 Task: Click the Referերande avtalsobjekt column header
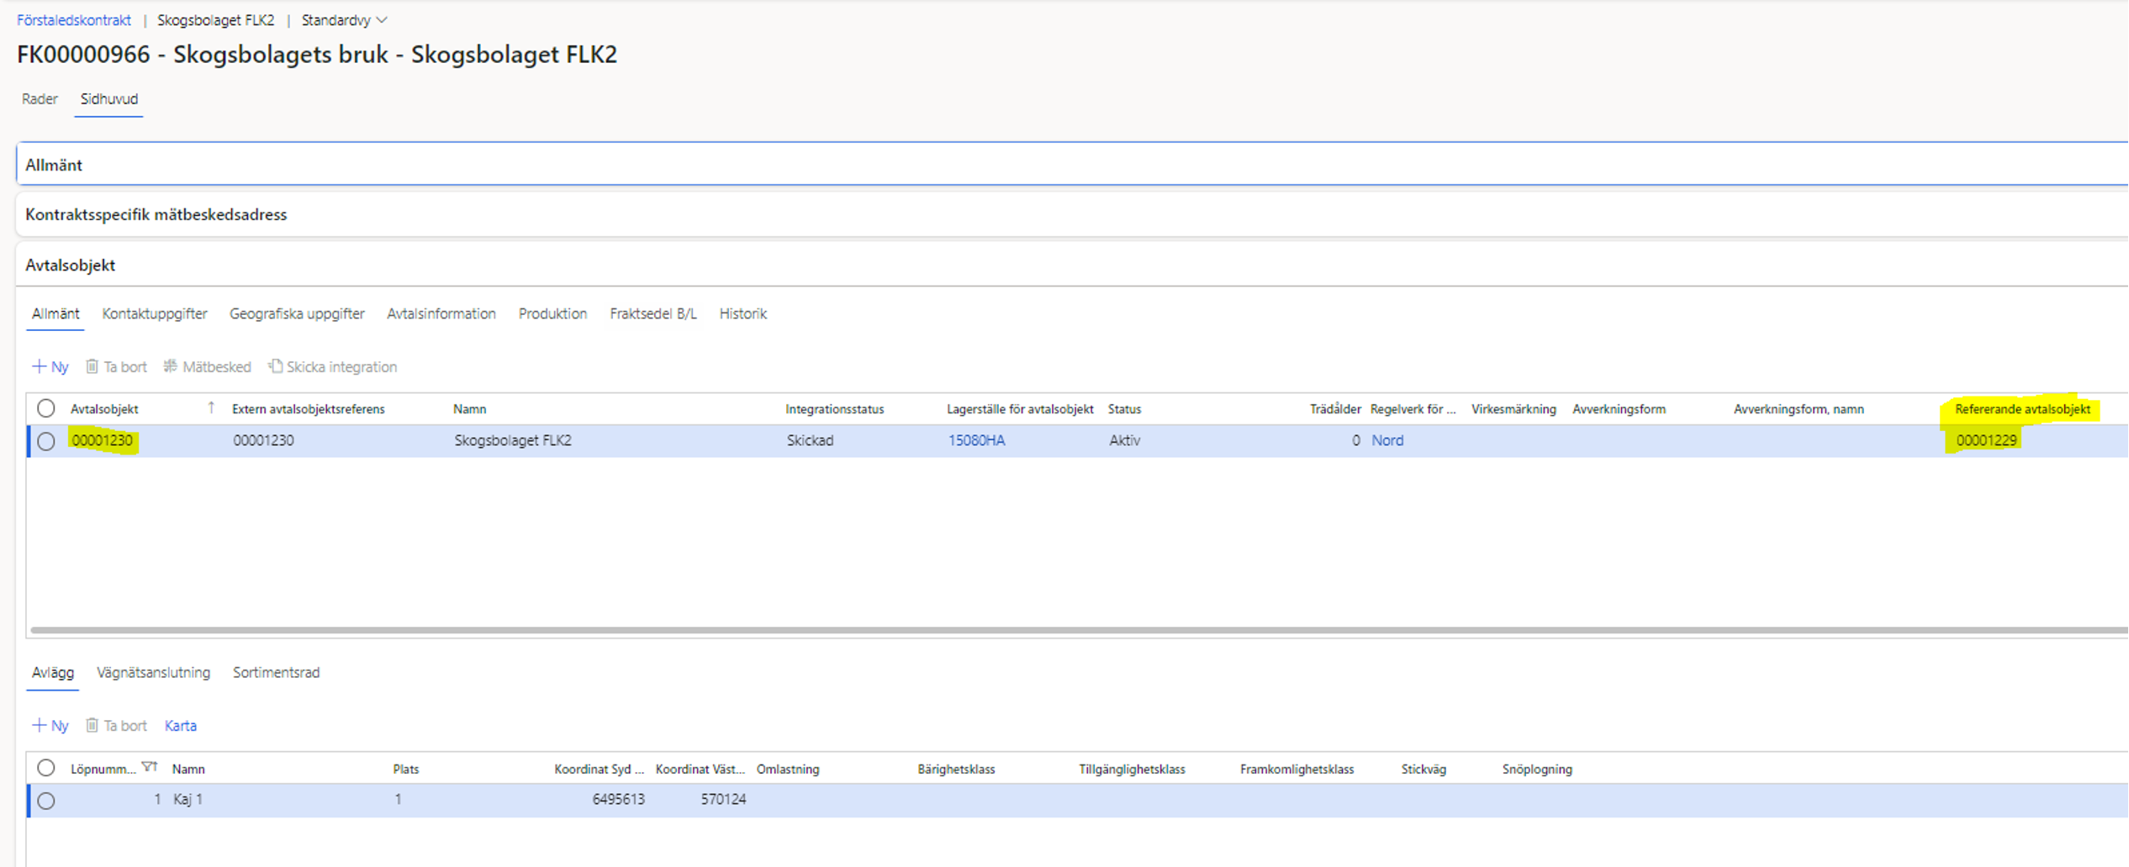(2022, 409)
